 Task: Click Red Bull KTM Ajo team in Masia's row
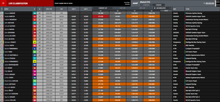coord(191,29)
